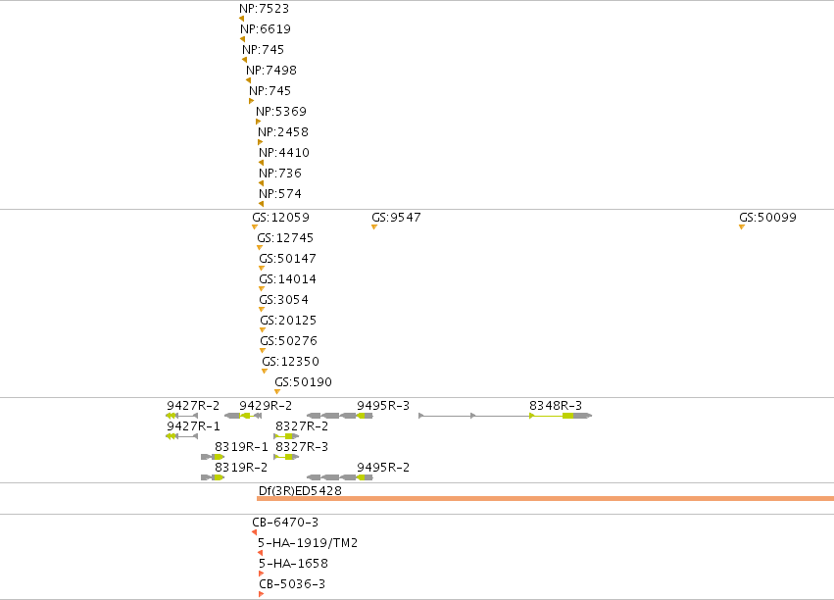834x600 pixels.
Task: Click the 8319R-2 gene model glyph
Action: coord(213,477)
